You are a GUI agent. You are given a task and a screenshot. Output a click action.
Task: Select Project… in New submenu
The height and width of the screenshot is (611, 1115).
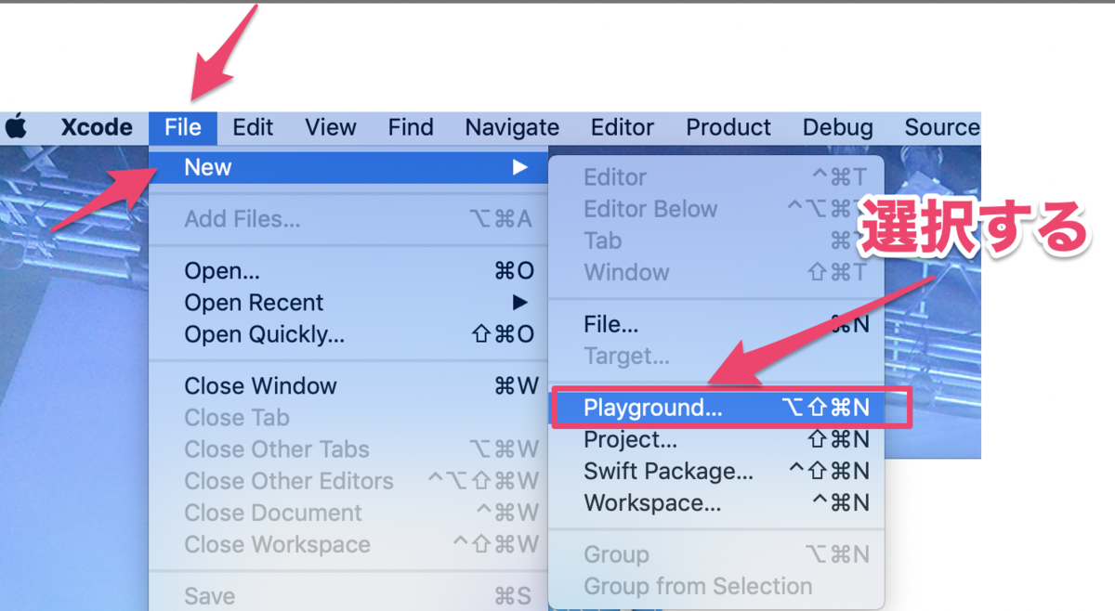pos(715,439)
